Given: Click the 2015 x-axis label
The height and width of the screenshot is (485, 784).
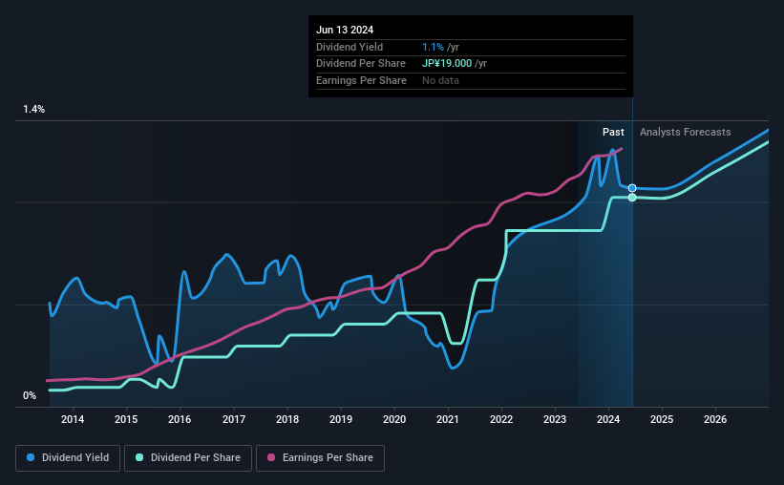Looking at the screenshot, I should coord(126,419).
